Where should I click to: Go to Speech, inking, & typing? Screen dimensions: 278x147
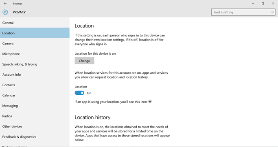click(x=35, y=64)
